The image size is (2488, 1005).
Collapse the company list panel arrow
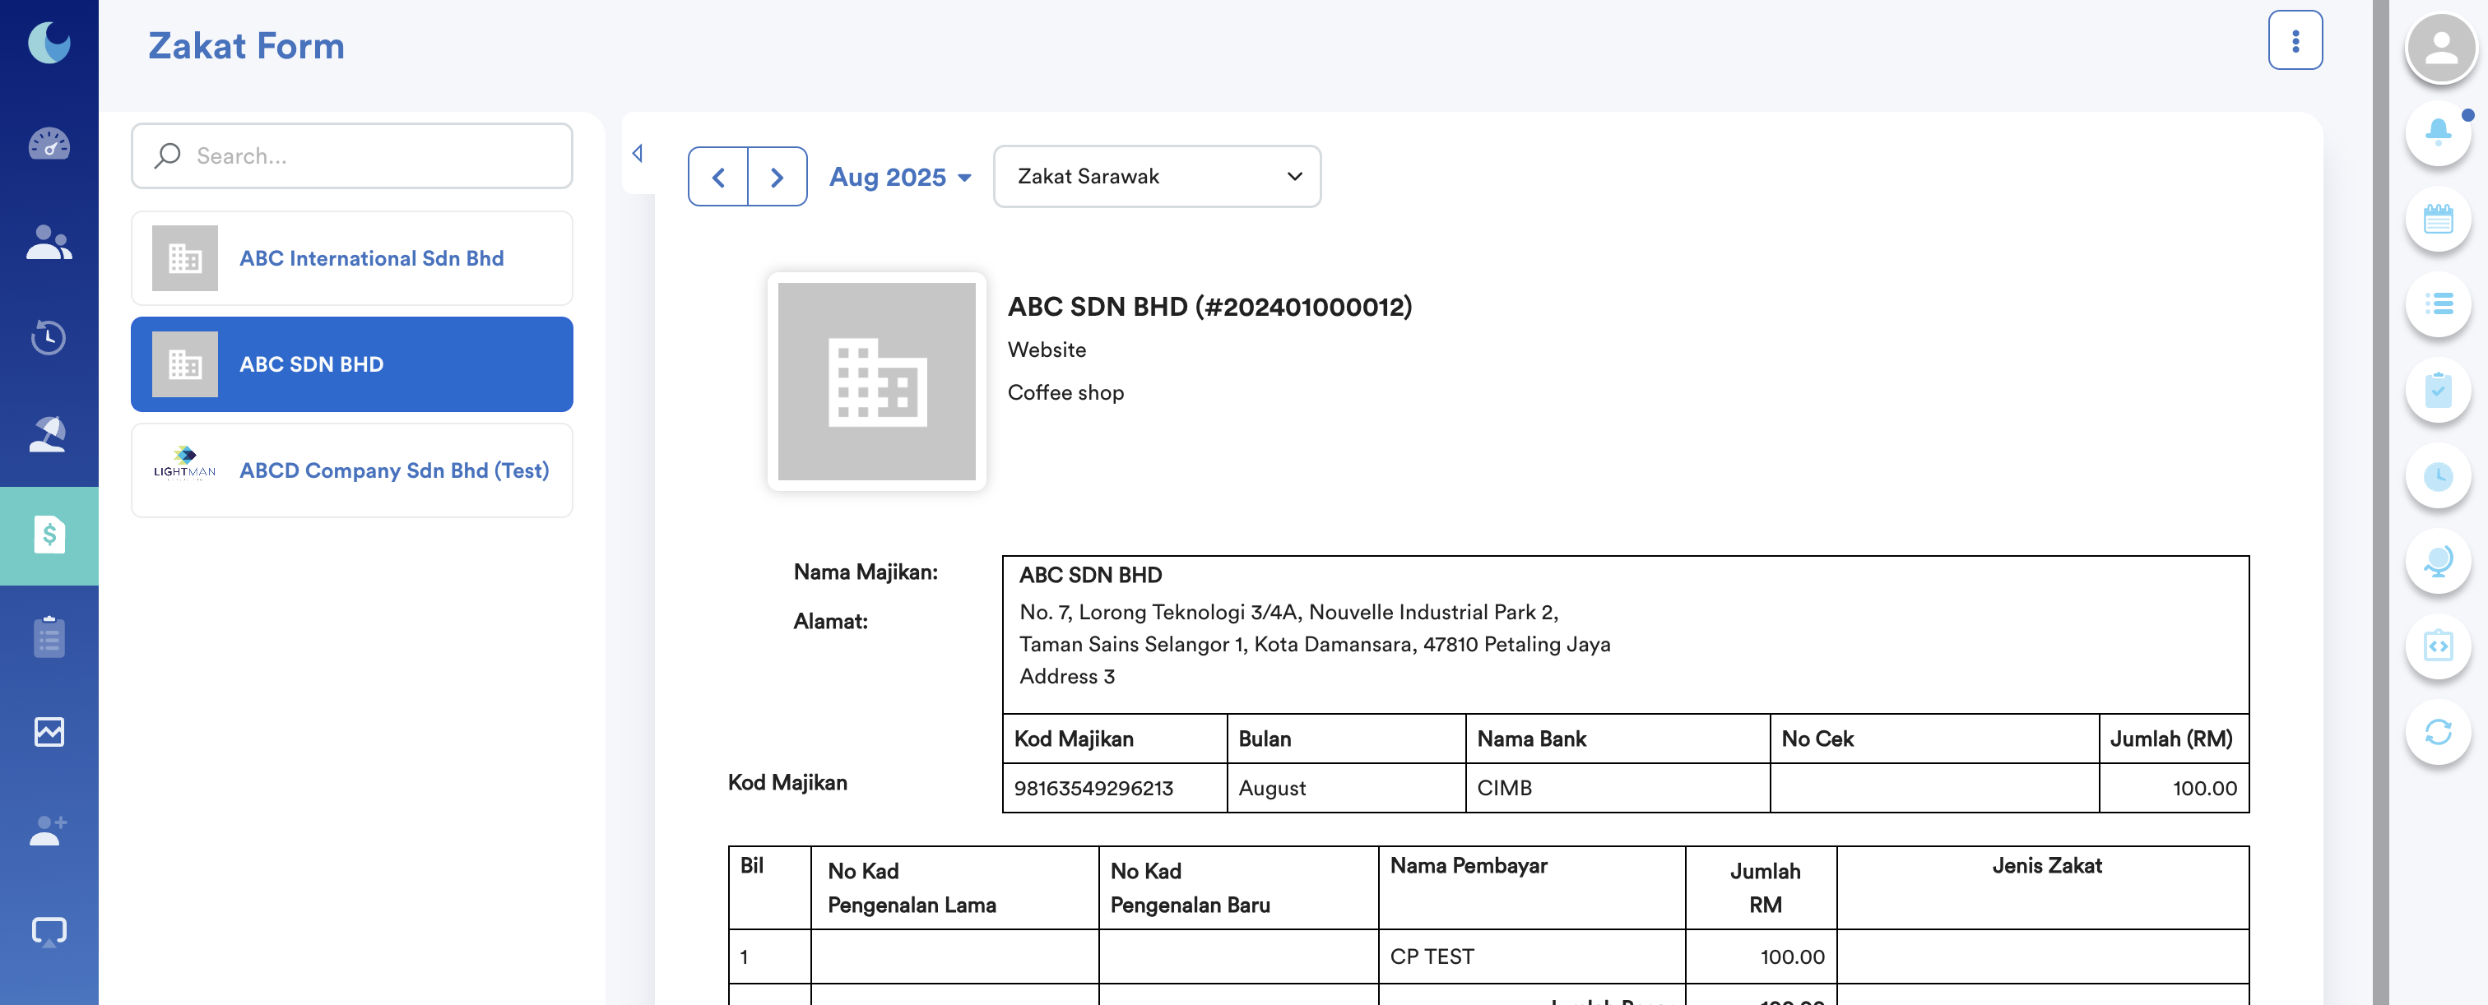(638, 154)
